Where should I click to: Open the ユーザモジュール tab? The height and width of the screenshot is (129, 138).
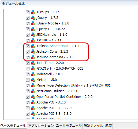tap(69, 126)
